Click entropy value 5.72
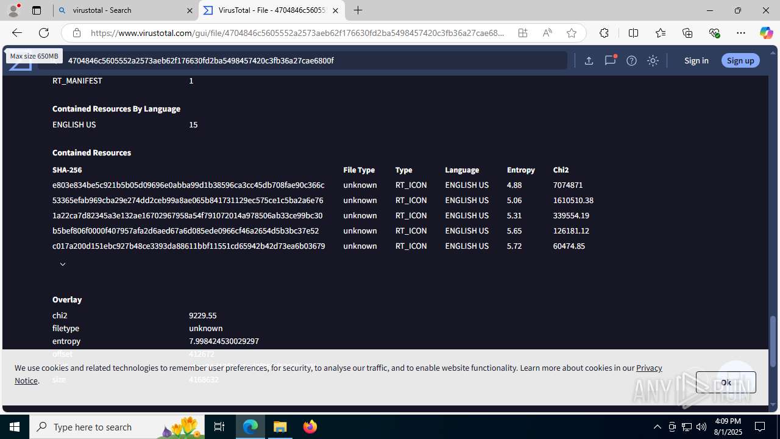Image resolution: width=780 pixels, height=439 pixels. click(x=514, y=246)
